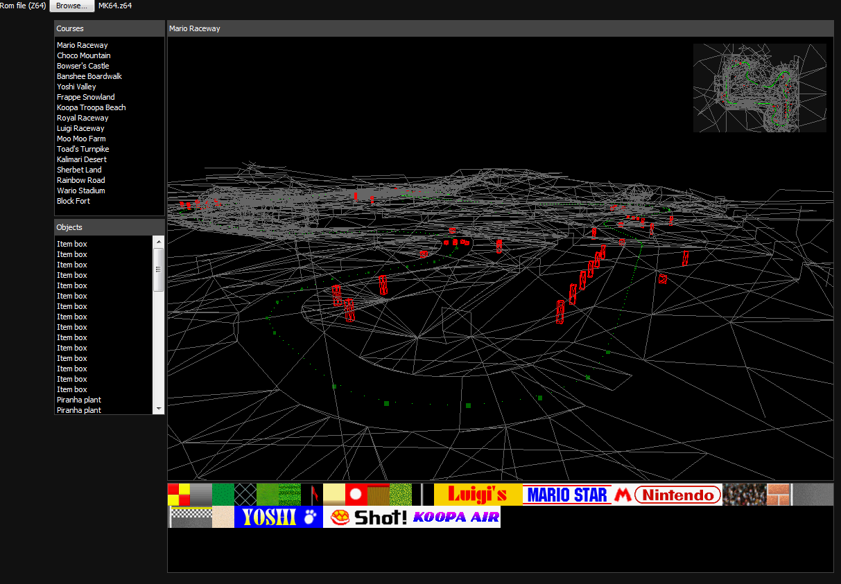
Task: Select the Luigi's sign texture
Action: click(x=478, y=495)
